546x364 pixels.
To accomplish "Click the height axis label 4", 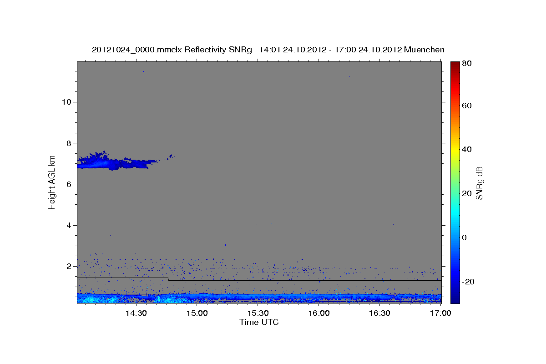I will pyautogui.click(x=68, y=225).
